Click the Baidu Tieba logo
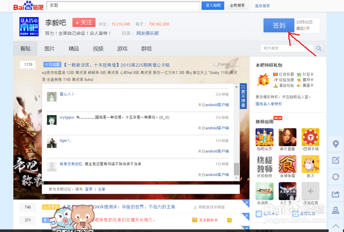This screenshot has width=344, height=232. pos(29,6)
